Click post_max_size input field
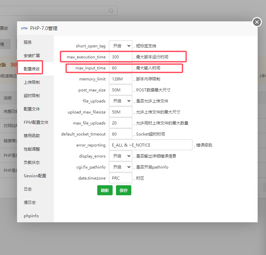Screen dimensions: 266x255 click(121, 90)
